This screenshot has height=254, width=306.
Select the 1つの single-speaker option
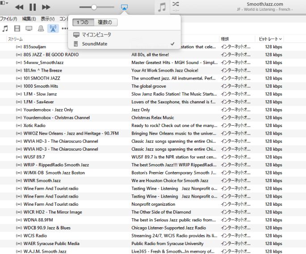pyautogui.click(x=83, y=22)
